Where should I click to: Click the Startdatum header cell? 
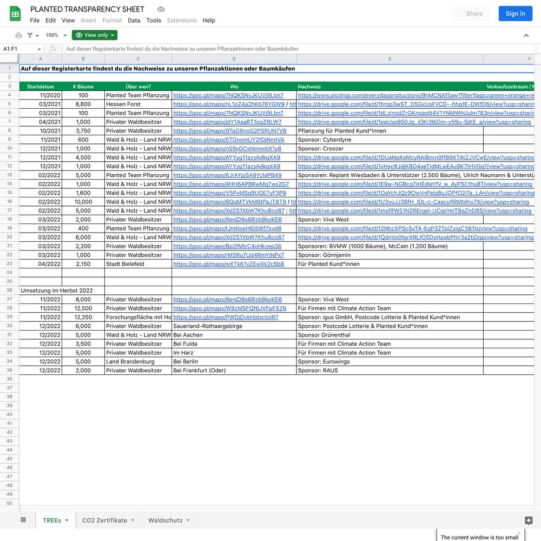[41, 86]
